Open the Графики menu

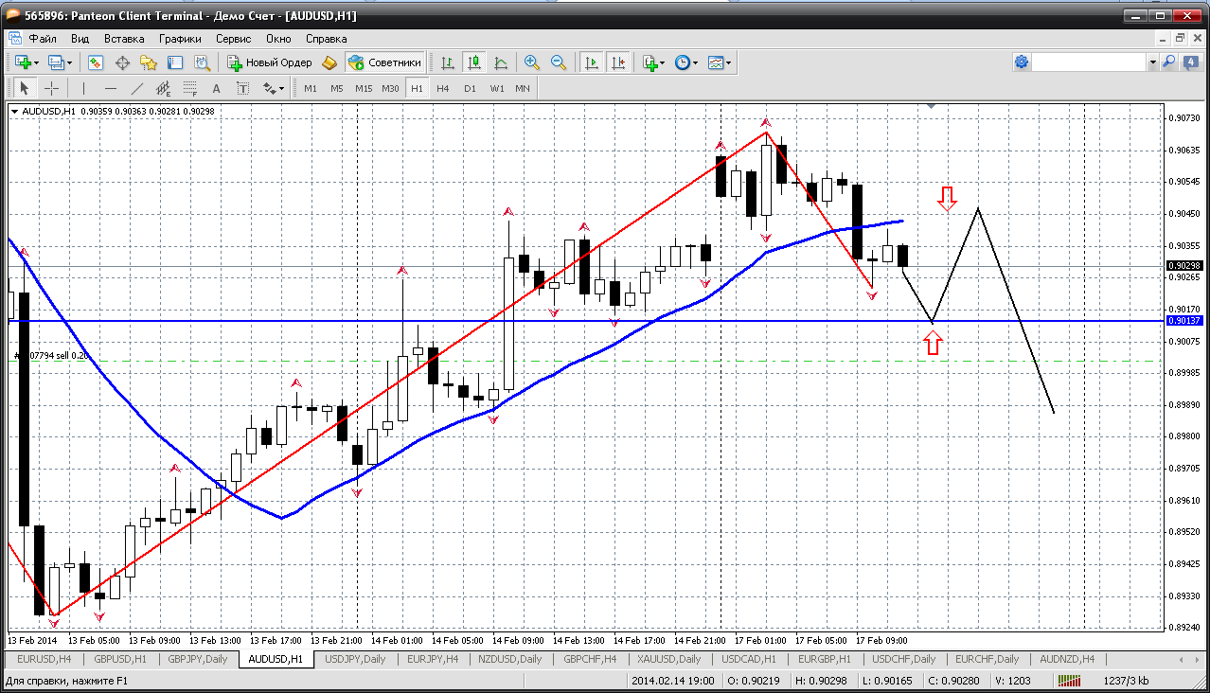tap(180, 39)
